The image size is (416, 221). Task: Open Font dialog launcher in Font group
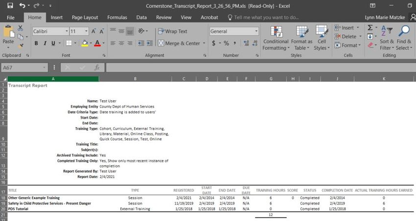tap(104, 55)
